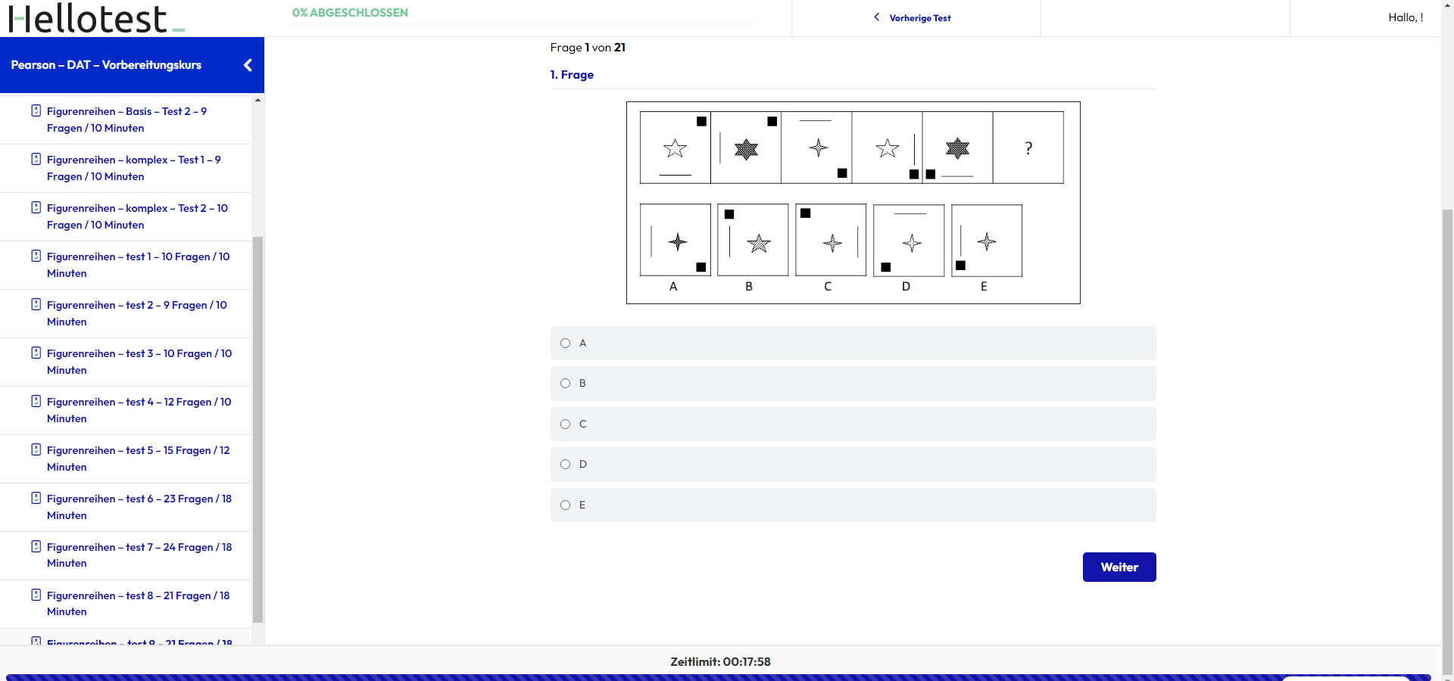Click the quiz icon beside Figurenreihen test 3
The width and height of the screenshot is (1454, 681).
(36, 353)
